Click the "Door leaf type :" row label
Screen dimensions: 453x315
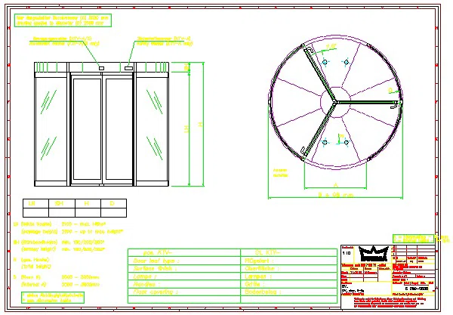click(156, 261)
